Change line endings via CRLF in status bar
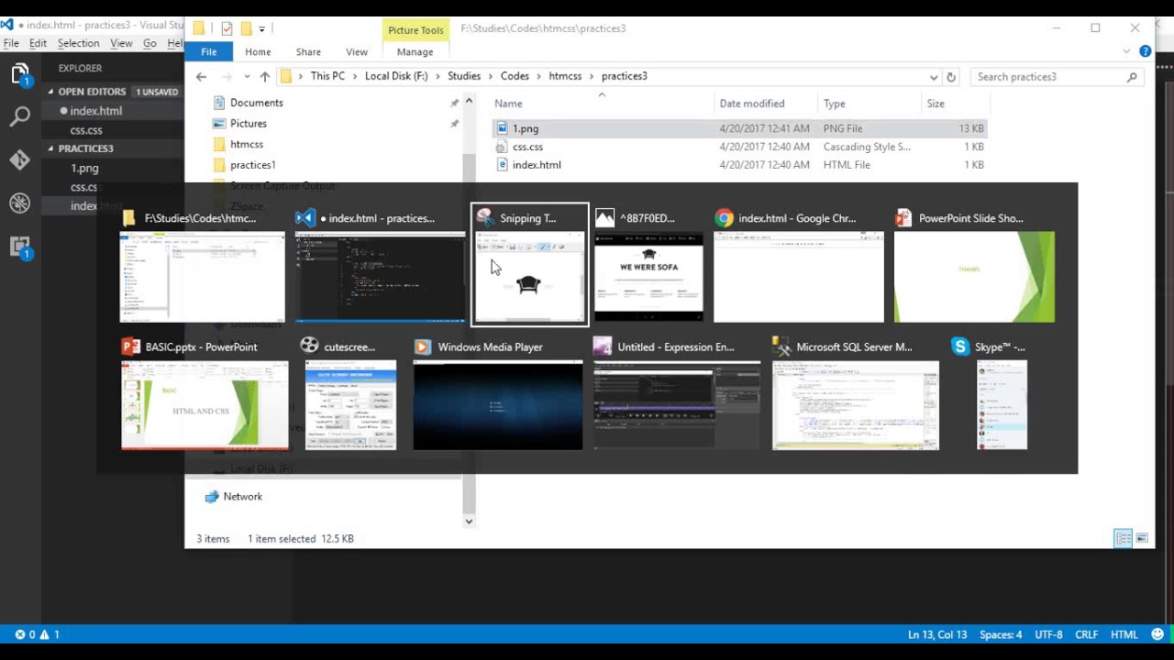 (1086, 634)
